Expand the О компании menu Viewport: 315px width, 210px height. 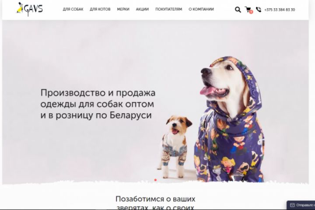point(201,9)
